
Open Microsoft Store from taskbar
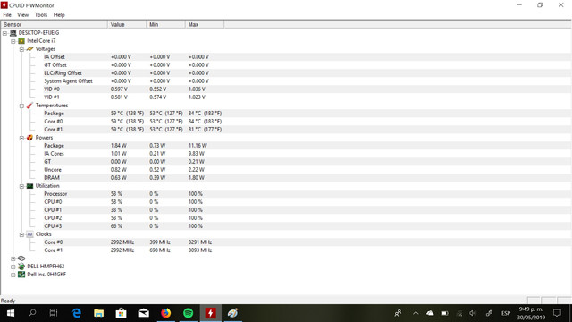point(122,313)
